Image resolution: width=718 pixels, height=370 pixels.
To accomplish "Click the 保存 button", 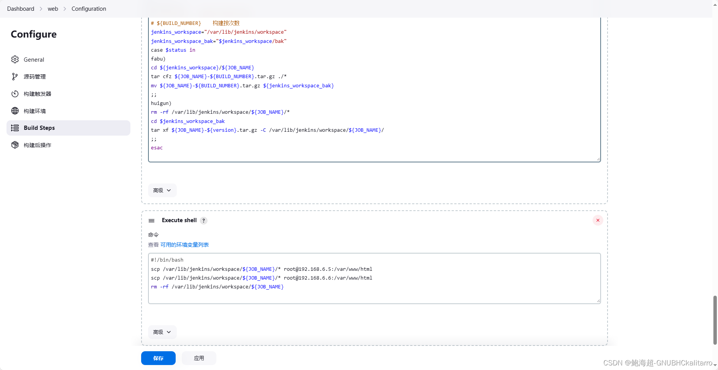I will [x=158, y=358].
